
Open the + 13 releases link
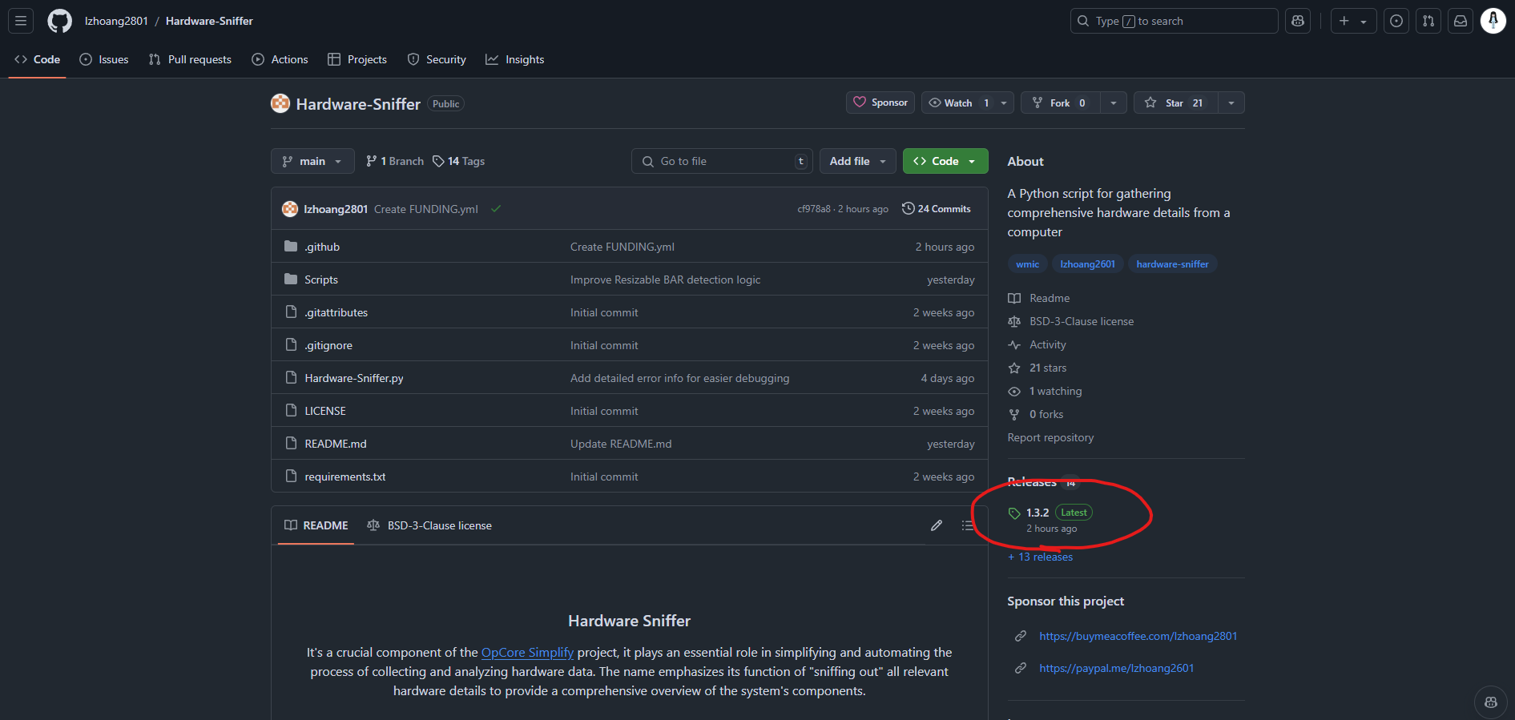point(1040,557)
